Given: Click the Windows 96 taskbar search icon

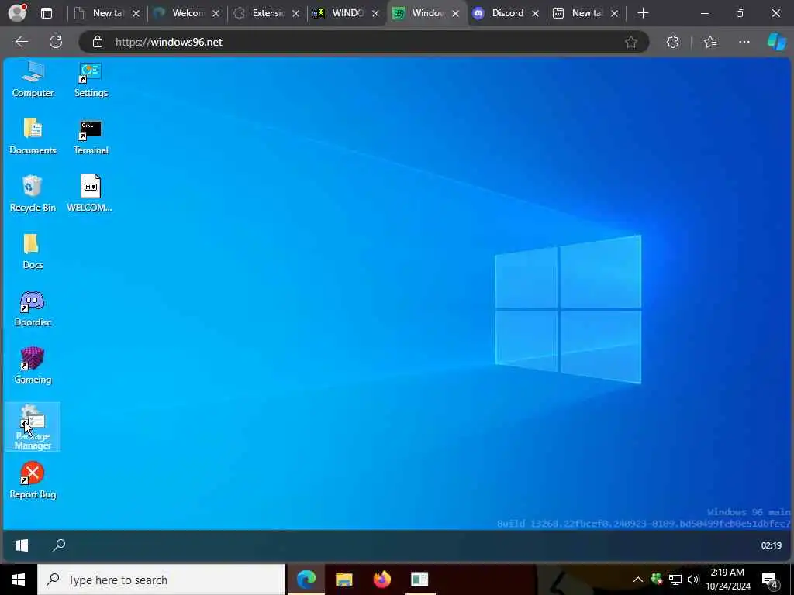Looking at the screenshot, I should tap(59, 545).
